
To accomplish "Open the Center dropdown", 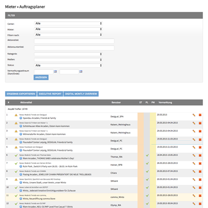I will (69, 24).
